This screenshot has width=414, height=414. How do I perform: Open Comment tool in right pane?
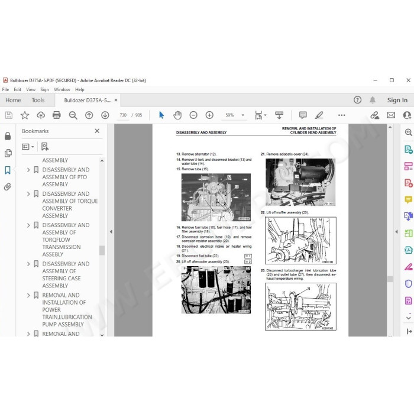(x=408, y=200)
